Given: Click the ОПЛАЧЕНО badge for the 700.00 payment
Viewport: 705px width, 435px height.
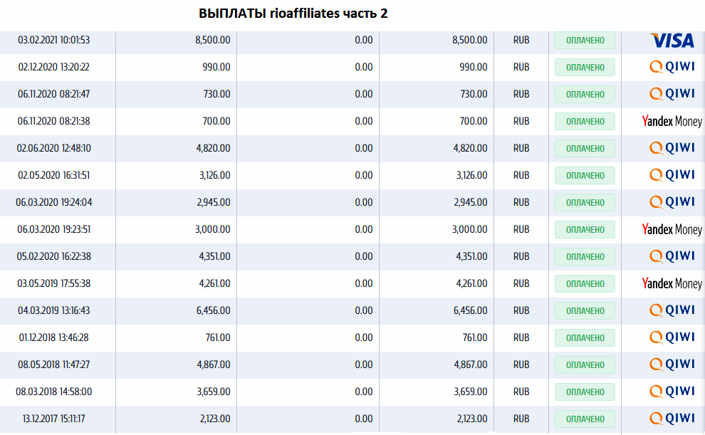Looking at the screenshot, I should click(x=585, y=121).
